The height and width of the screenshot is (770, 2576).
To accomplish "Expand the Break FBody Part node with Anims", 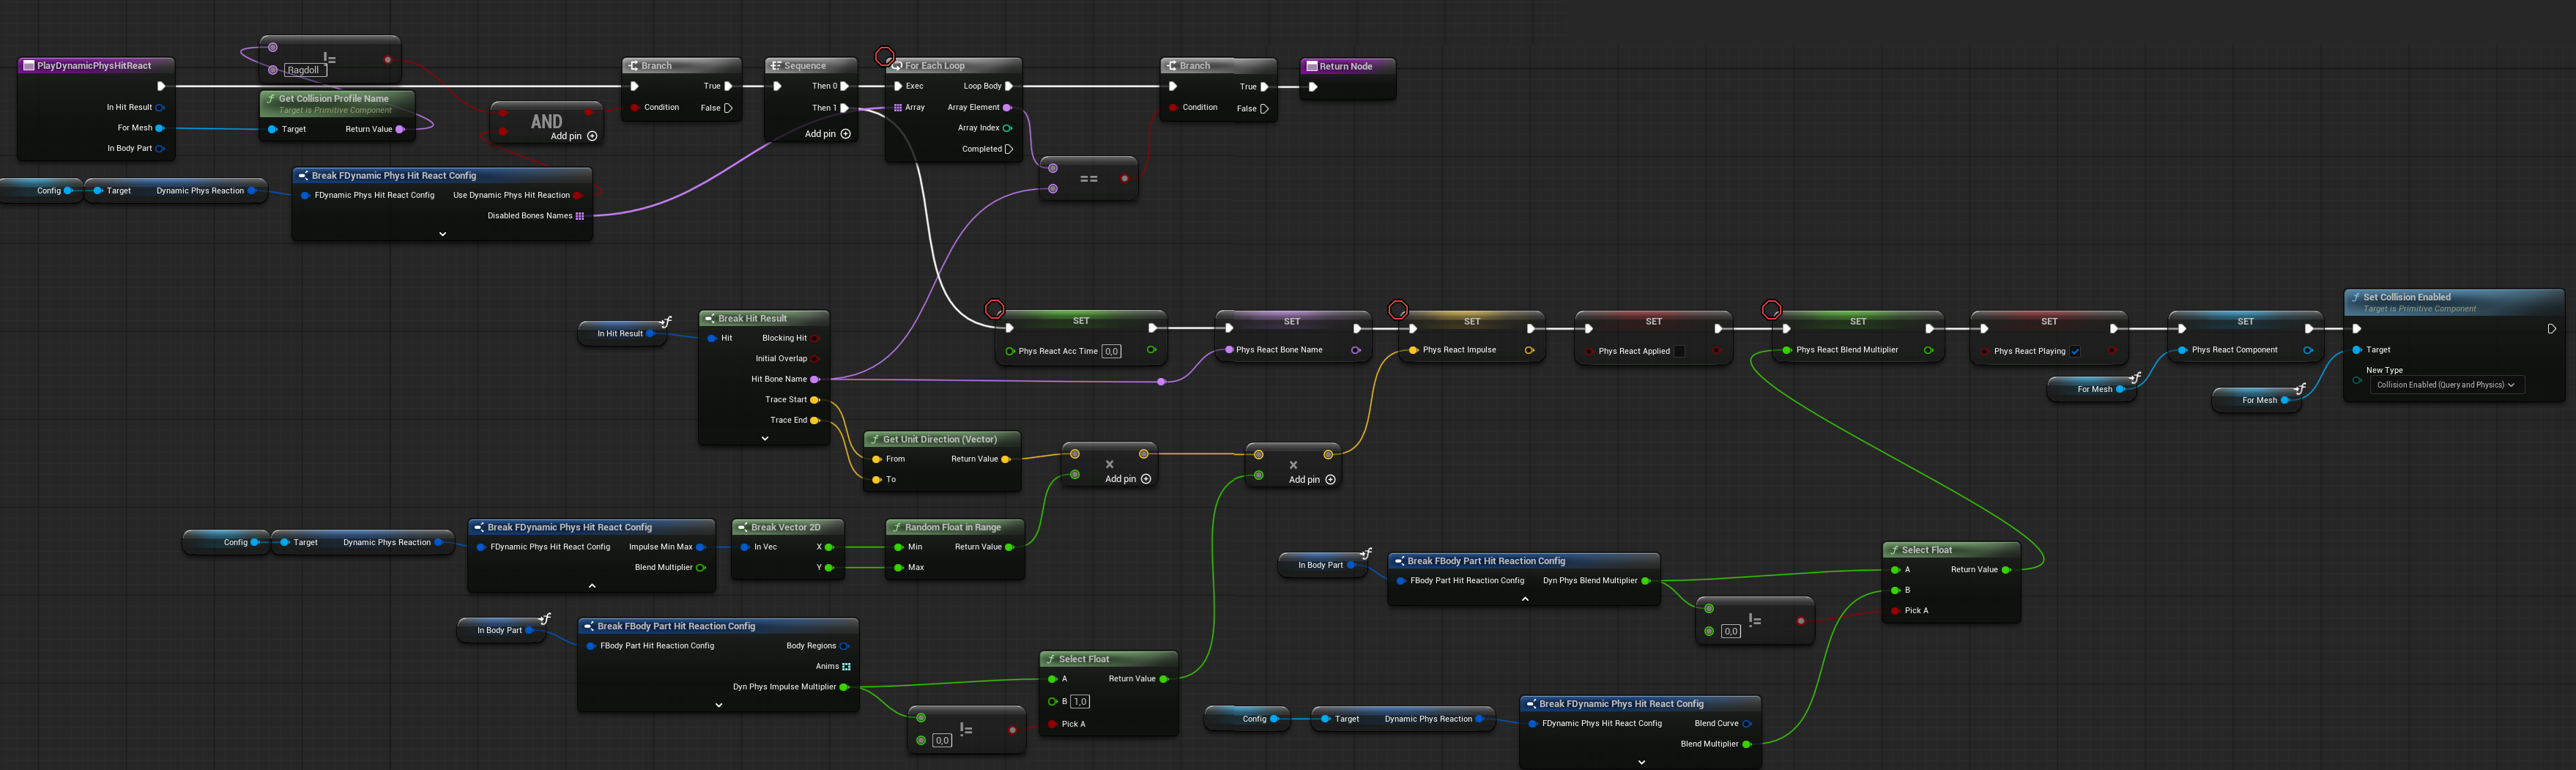I will pyautogui.click(x=718, y=705).
